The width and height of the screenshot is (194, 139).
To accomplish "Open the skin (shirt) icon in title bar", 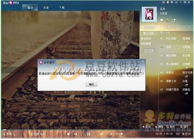I will tap(168, 2).
